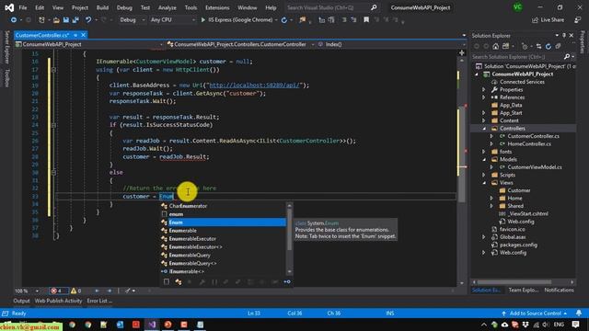589x331 pixels.
Task: Expand the Properties node
Action: point(483,90)
